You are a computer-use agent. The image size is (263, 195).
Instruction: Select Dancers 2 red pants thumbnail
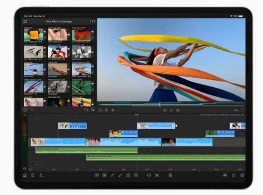pos(57,52)
